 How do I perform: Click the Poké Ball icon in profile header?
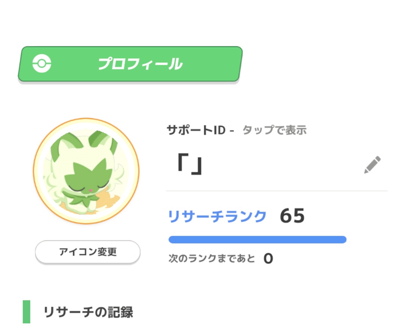click(x=42, y=63)
